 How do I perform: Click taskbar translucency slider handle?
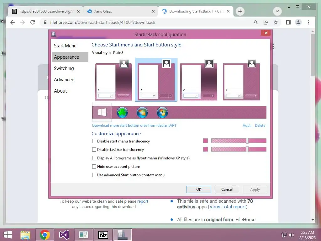coord(247,149)
